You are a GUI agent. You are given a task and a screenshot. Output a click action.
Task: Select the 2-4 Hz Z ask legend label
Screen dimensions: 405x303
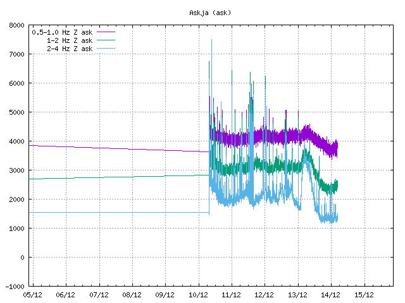point(70,49)
